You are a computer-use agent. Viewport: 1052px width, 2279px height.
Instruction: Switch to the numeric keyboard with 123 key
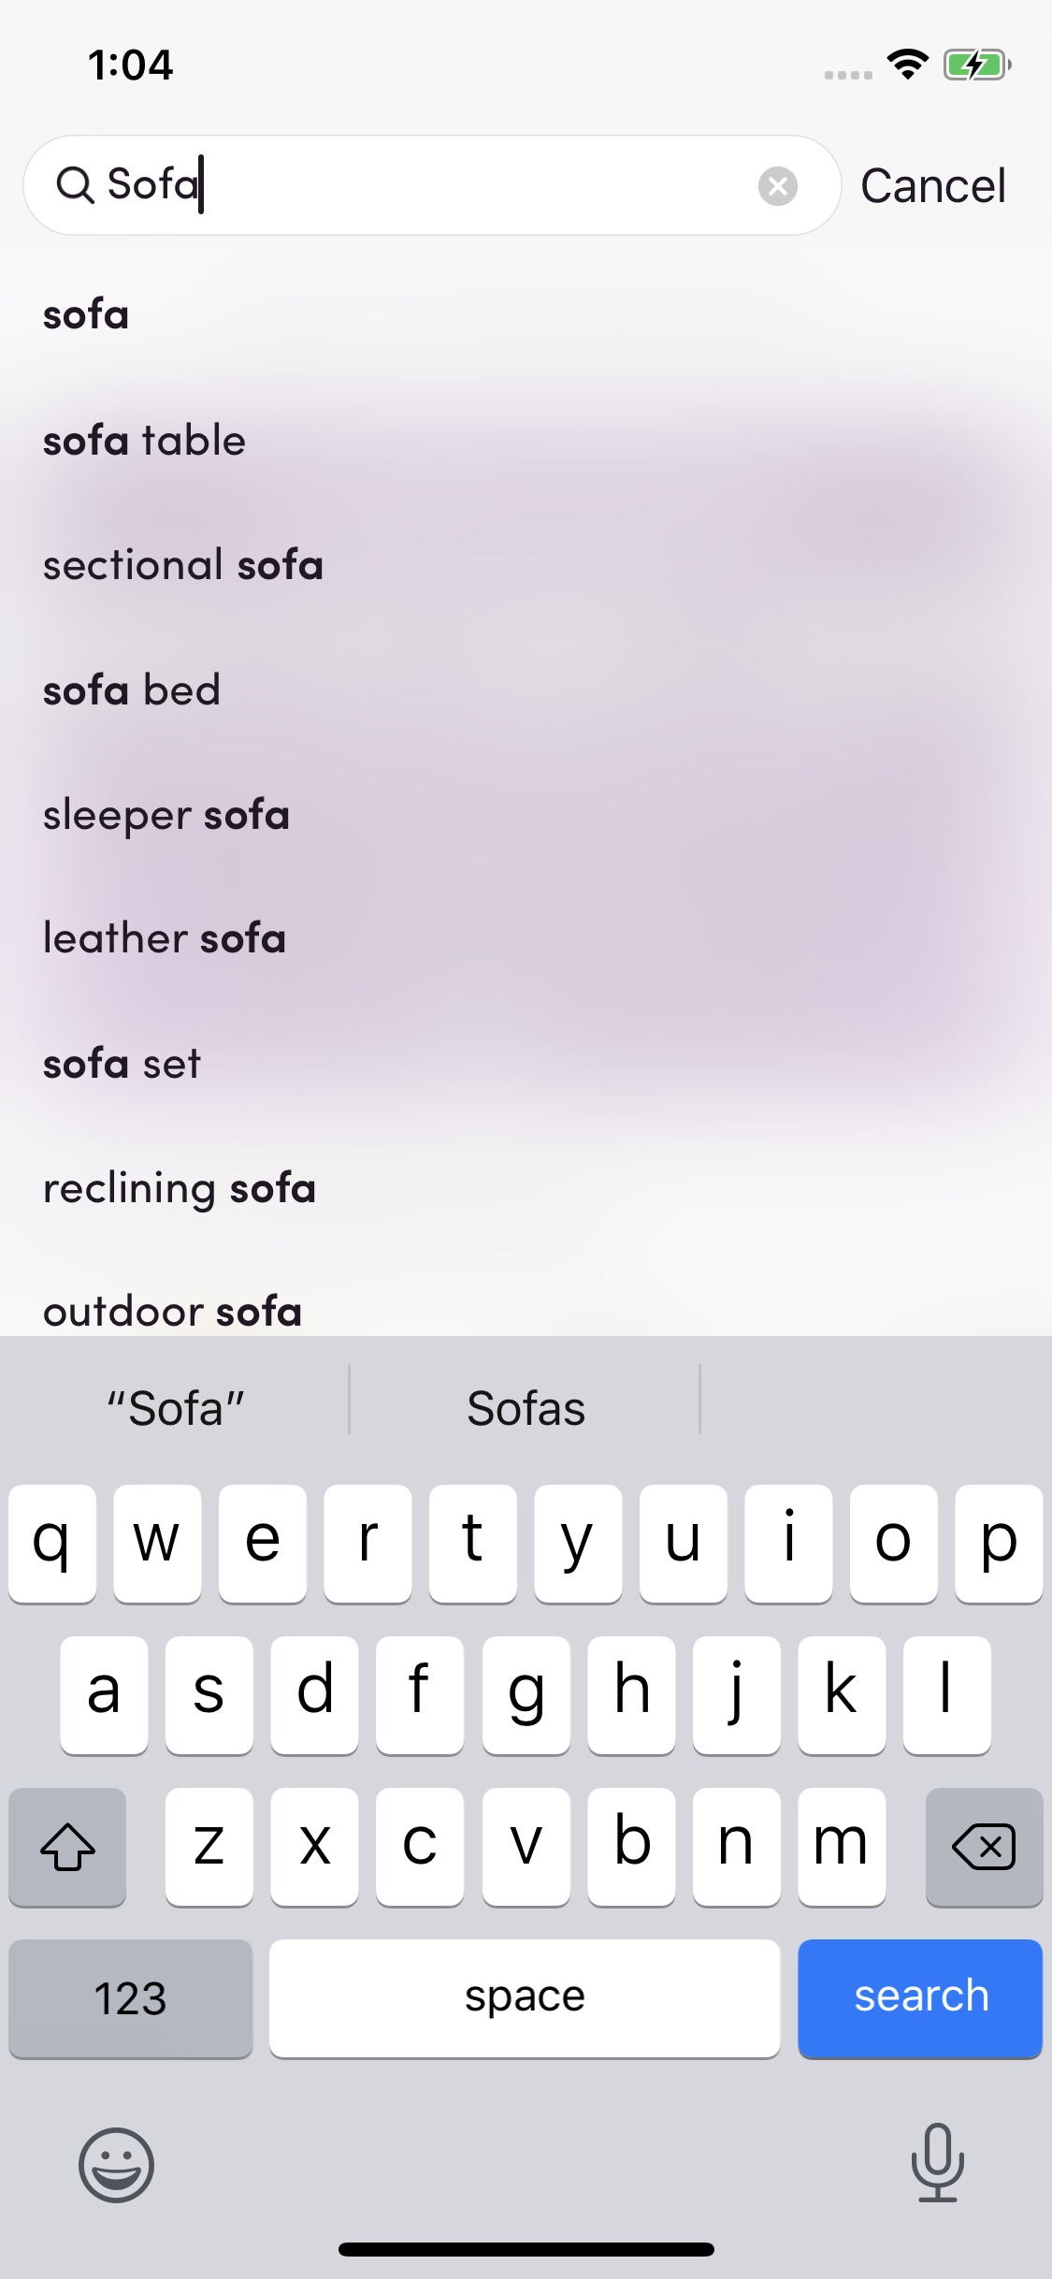(x=130, y=1997)
